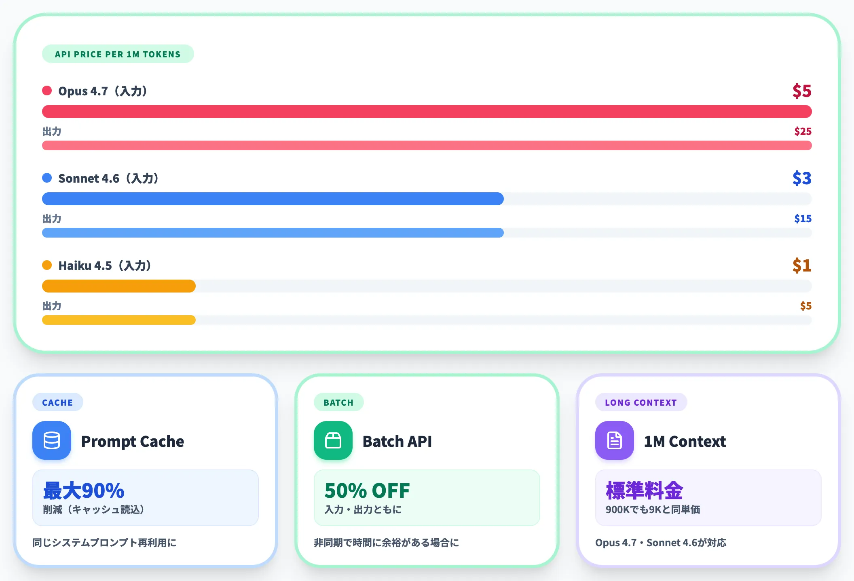Click the $15 output price
The width and height of the screenshot is (854, 581).
(x=803, y=219)
